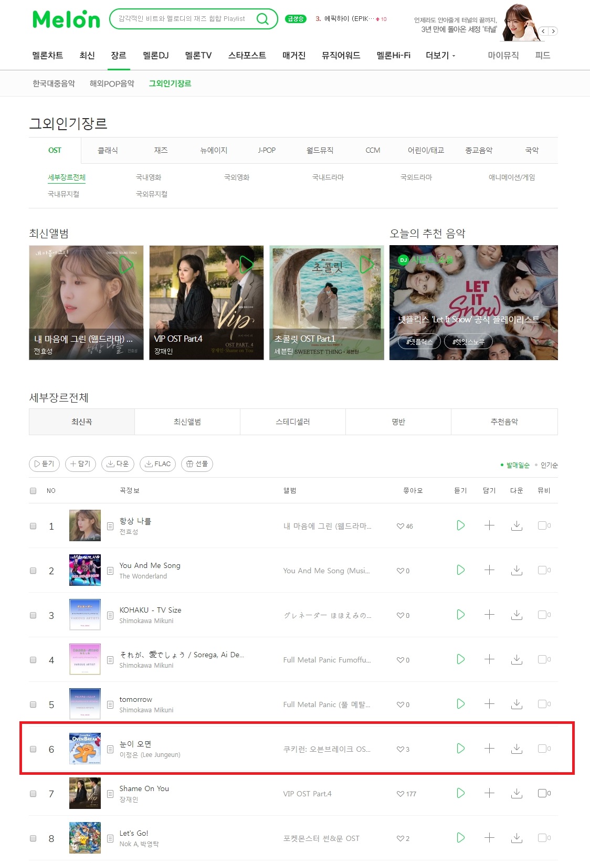Screen dimensions: 590x863
Task: Select all songs with header checkbox
Action: tap(33, 491)
